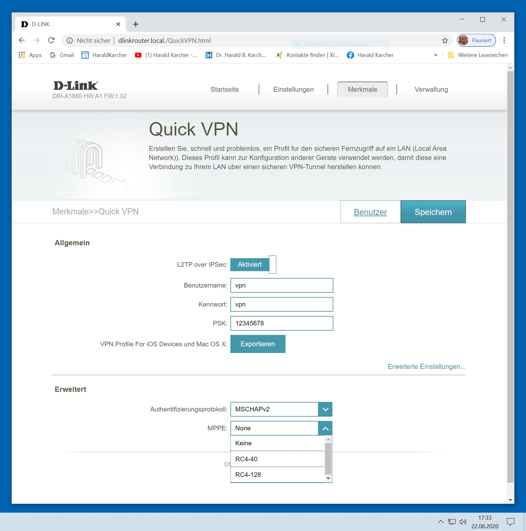Viewport: 526px width, 531px height.
Task: Click the Speichern button
Action: point(433,212)
